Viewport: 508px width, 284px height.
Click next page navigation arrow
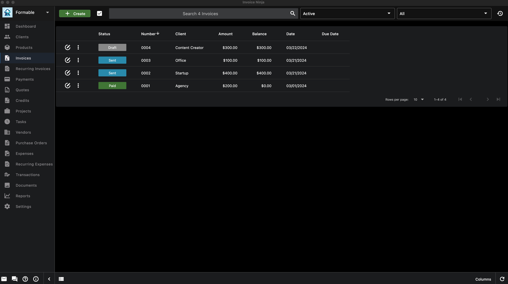click(487, 99)
